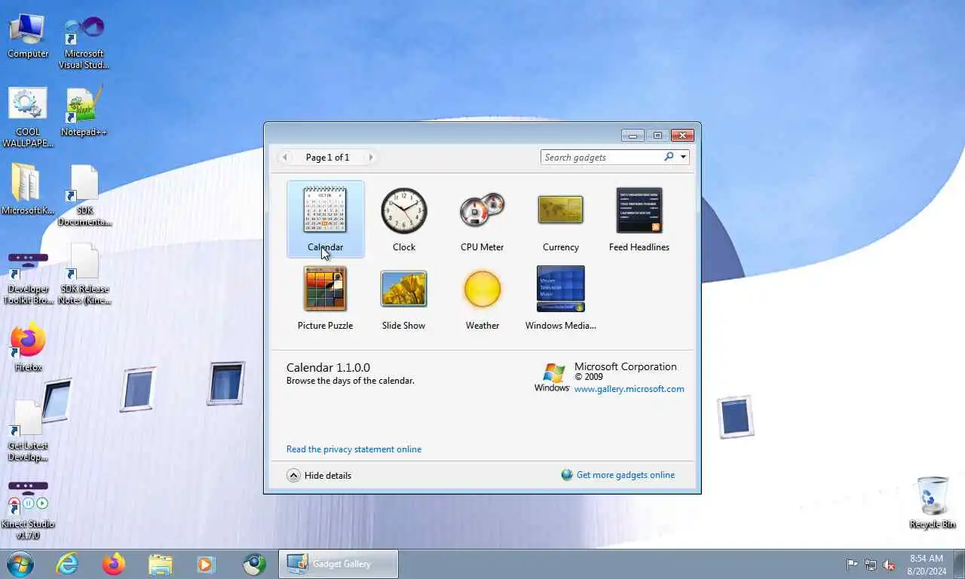
Task: Select the Windows Media Center gadget
Action: pyautogui.click(x=561, y=297)
